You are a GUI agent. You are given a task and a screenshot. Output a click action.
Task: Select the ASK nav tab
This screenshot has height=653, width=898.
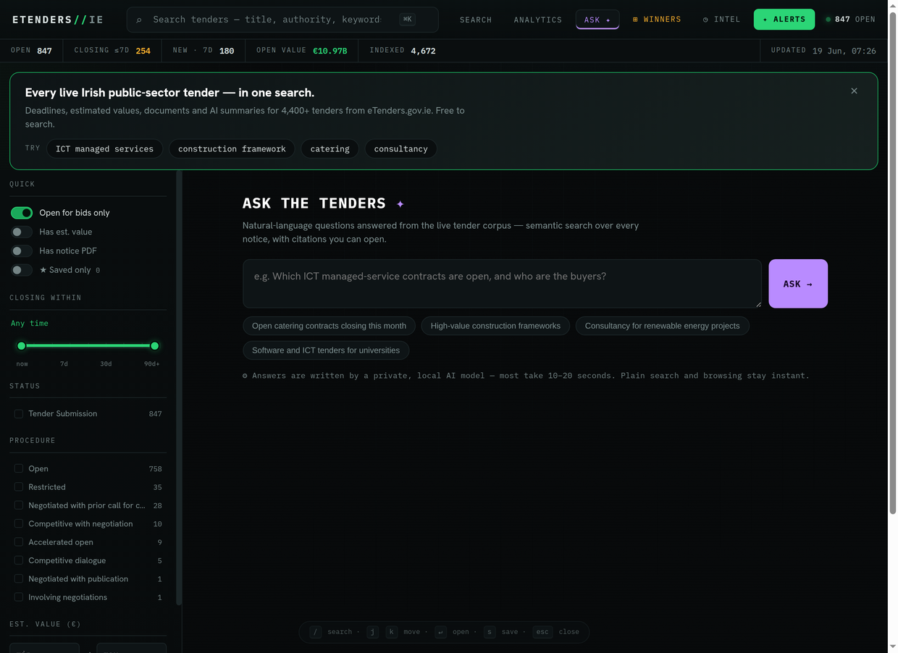[597, 20]
